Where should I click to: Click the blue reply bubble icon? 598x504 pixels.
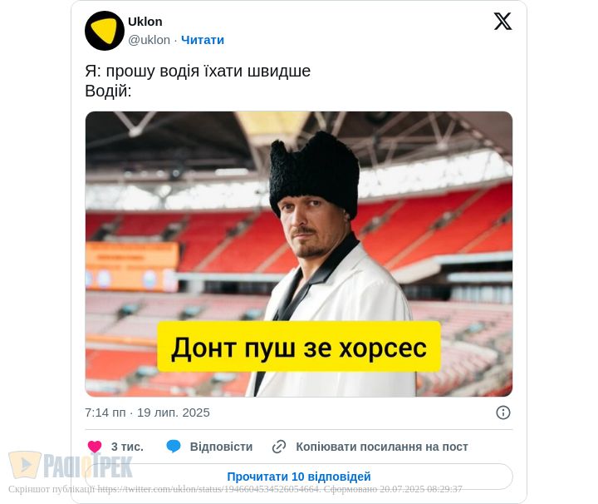tap(174, 447)
